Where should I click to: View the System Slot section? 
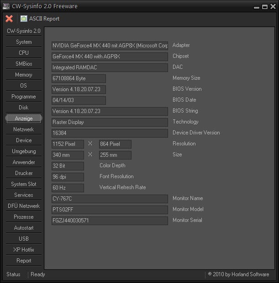tap(24, 184)
